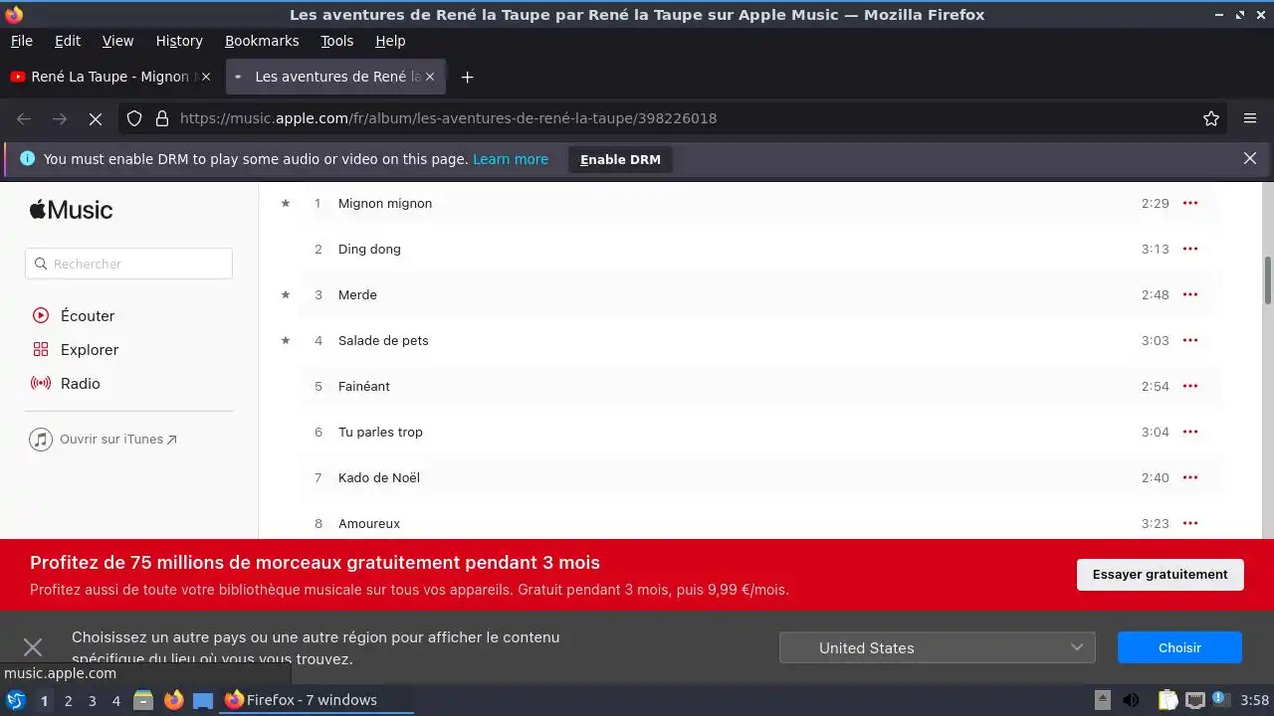Go back to the previous page
This screenshot has height=716, width=1274.
(24, 118)
